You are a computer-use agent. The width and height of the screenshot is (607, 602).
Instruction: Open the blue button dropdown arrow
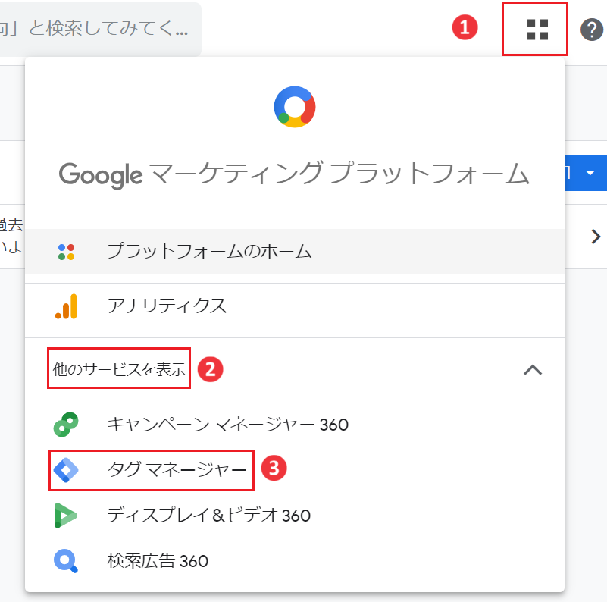(590, 173)
